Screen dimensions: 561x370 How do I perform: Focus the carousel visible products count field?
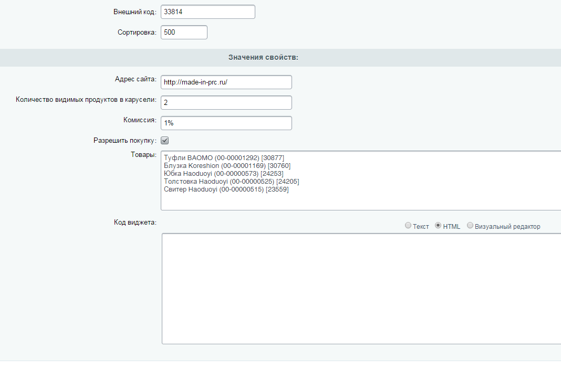pyautogui.click(x=226, y=102)
